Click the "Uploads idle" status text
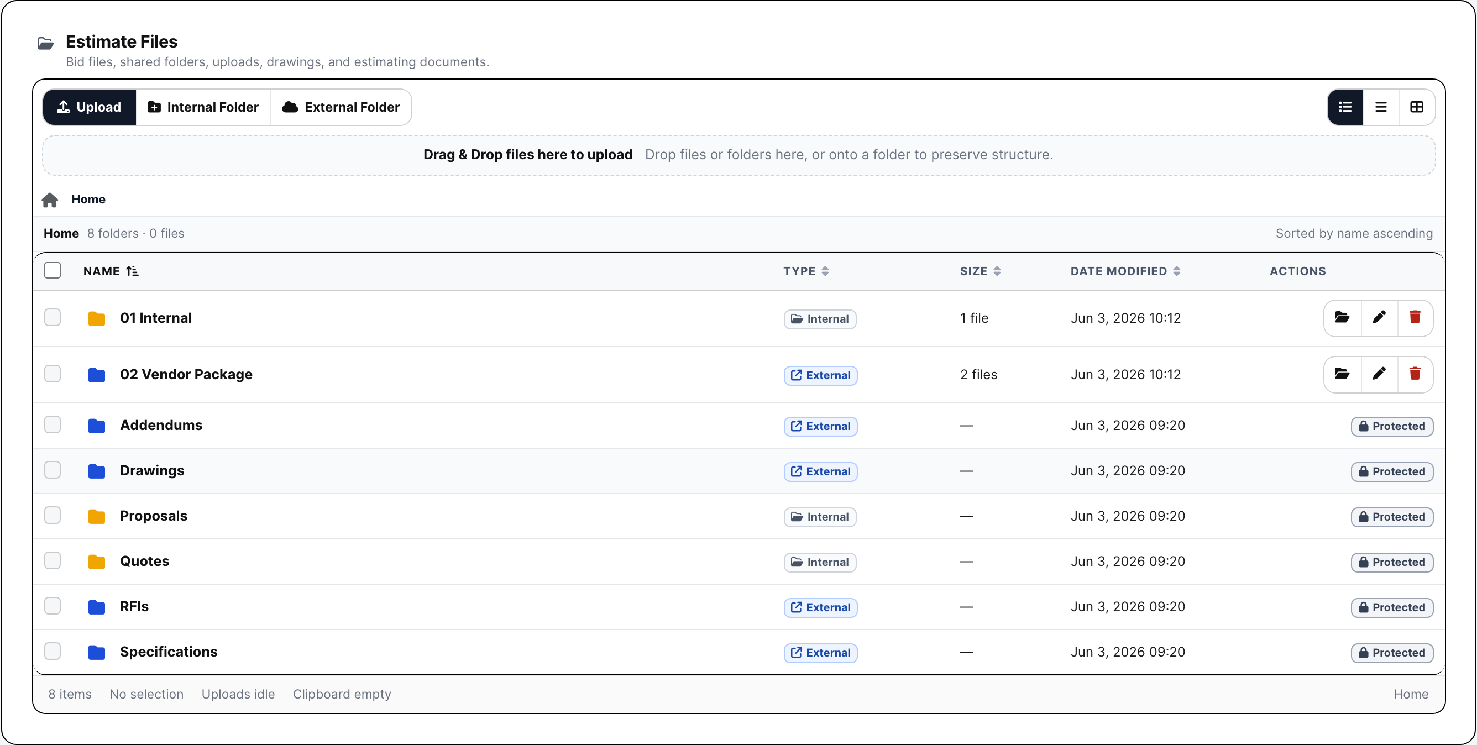The image size is (1477, 745). click(x=238, y=694)
